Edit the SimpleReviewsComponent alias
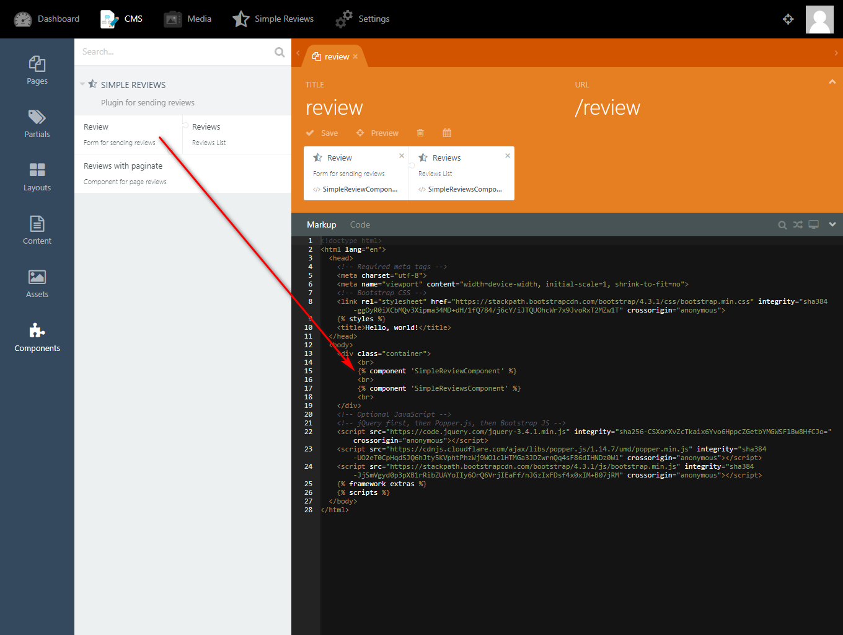The image size is (843, 635). point(465,189)
